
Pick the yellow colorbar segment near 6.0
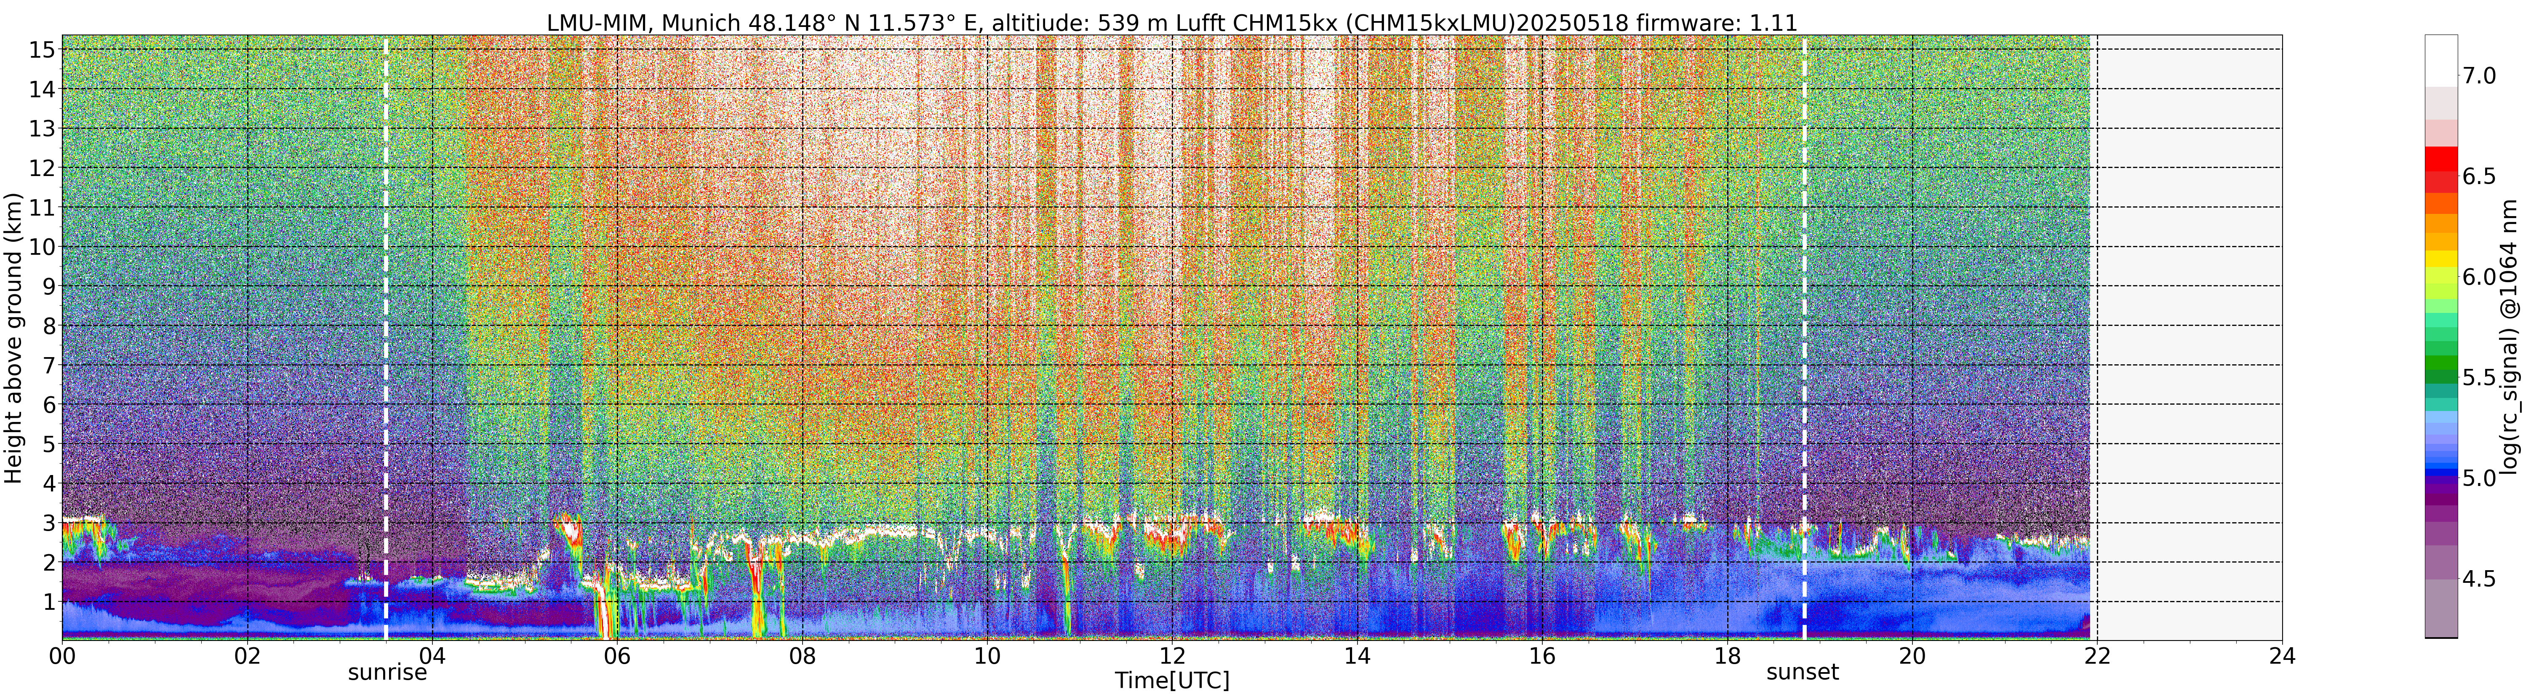click(2441, 259)
